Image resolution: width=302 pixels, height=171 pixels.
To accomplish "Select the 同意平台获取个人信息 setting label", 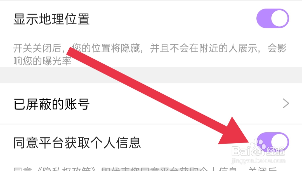I will (x=77, y=143).
